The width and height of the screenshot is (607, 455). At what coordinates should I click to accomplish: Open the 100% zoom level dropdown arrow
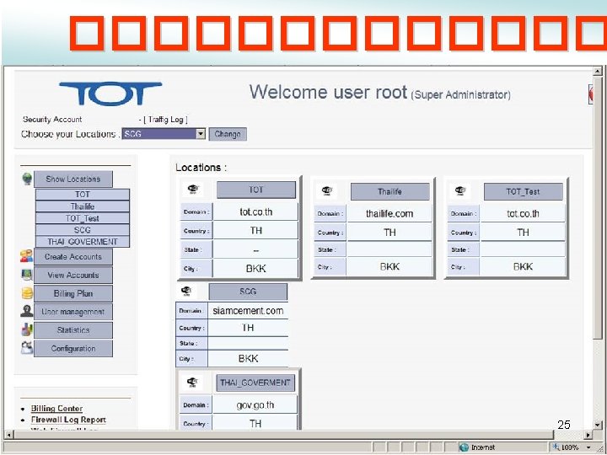tap(588, 447)
